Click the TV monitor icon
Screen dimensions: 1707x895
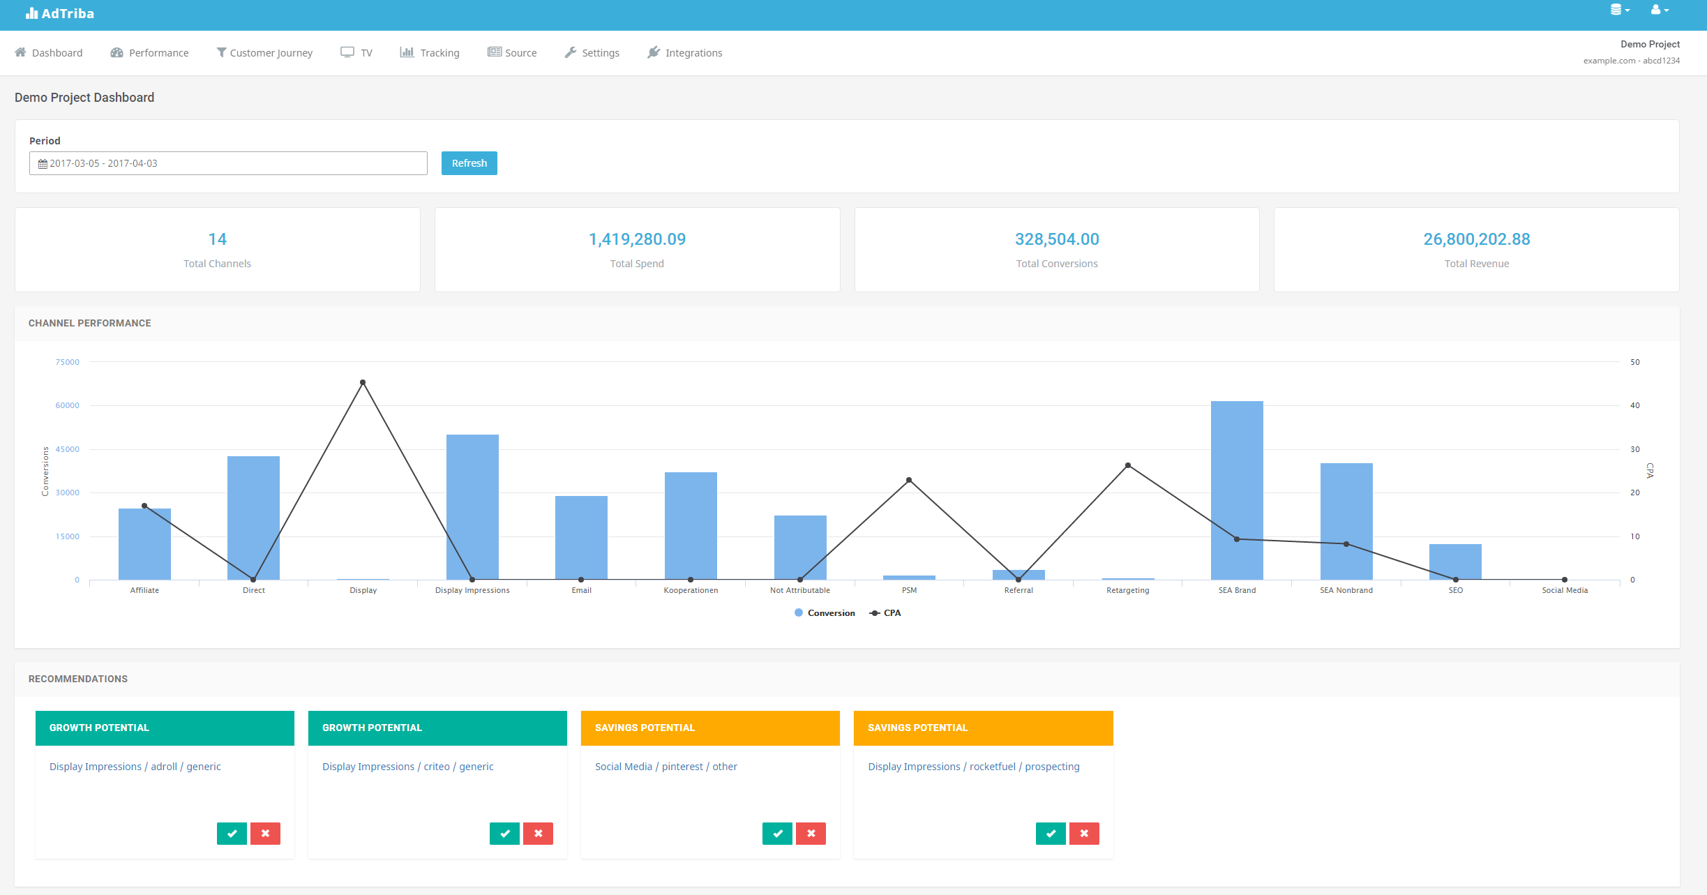347,52
